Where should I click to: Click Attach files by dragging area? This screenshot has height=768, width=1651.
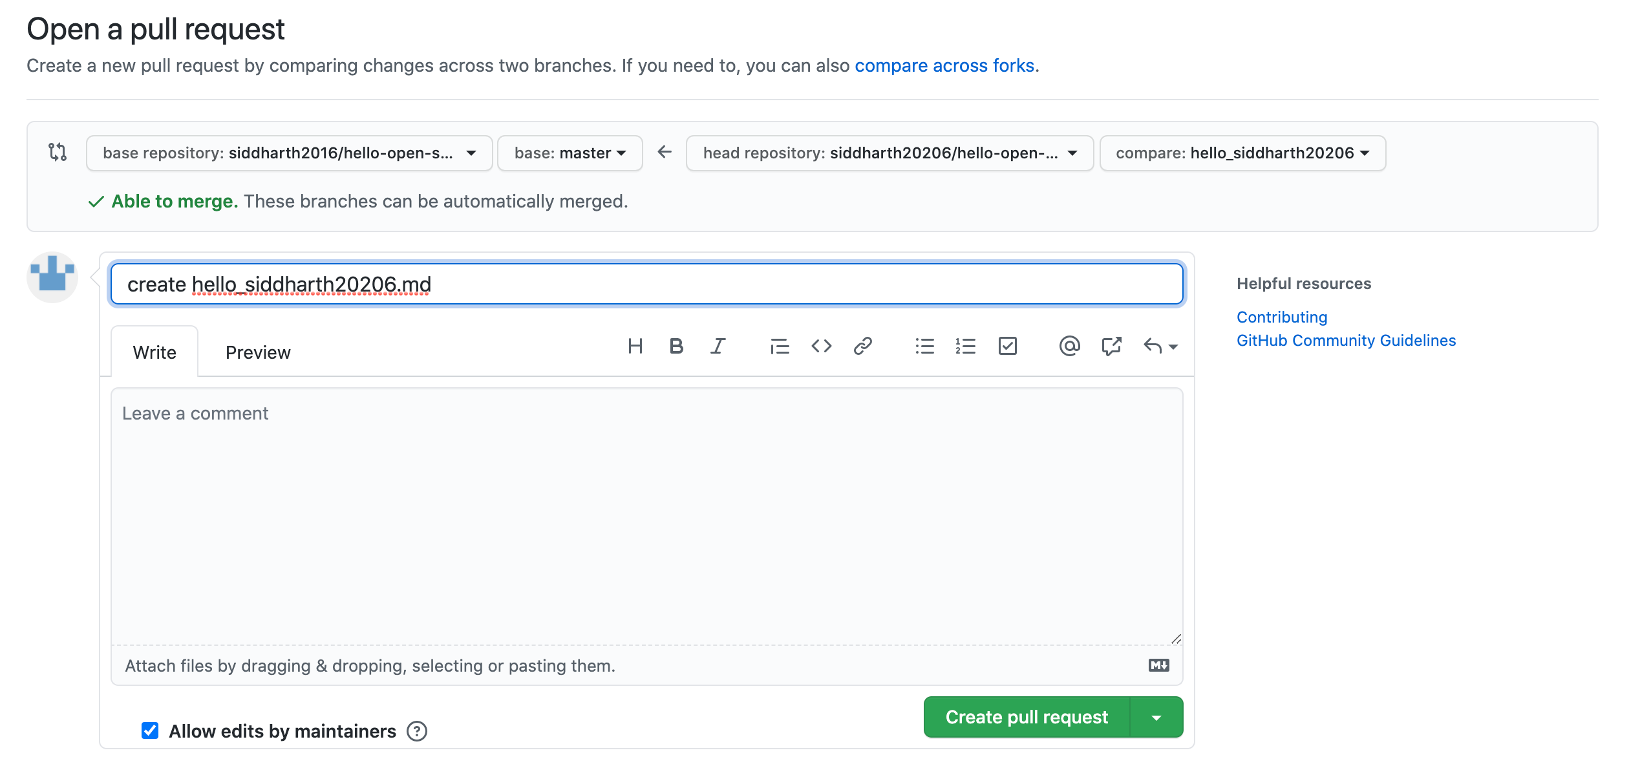click(x=646, y=665)
